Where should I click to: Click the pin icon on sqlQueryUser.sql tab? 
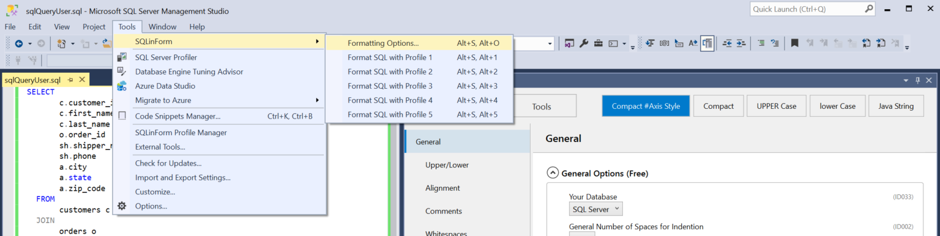tap(71, 80)
